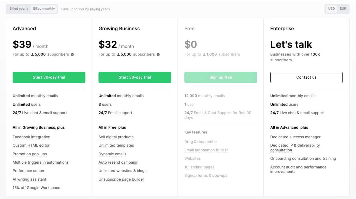Start 30-day trial for Growing Business plan
Viewport: 356px width, 199px height.
point(135,77)
